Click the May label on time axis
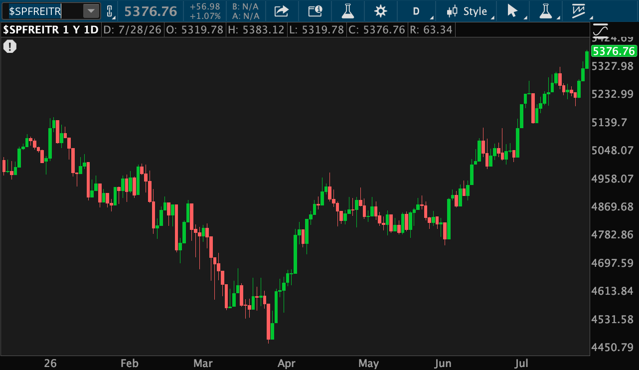Viewport: 639px width, 370px height. (368, 363)
